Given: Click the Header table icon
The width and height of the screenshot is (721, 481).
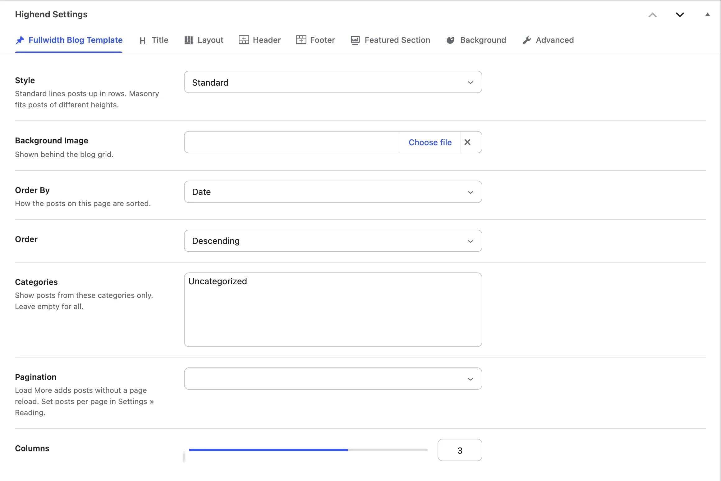Looking at the screenshot, I should [244, 40].
